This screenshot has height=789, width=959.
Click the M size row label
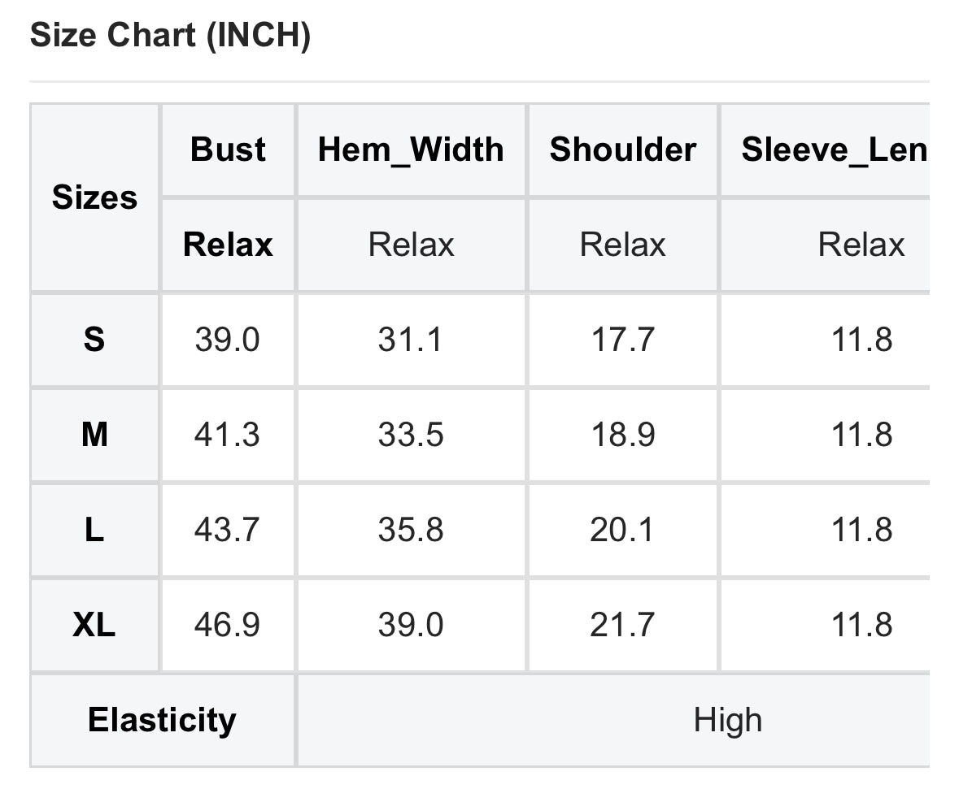click(94, 435)
